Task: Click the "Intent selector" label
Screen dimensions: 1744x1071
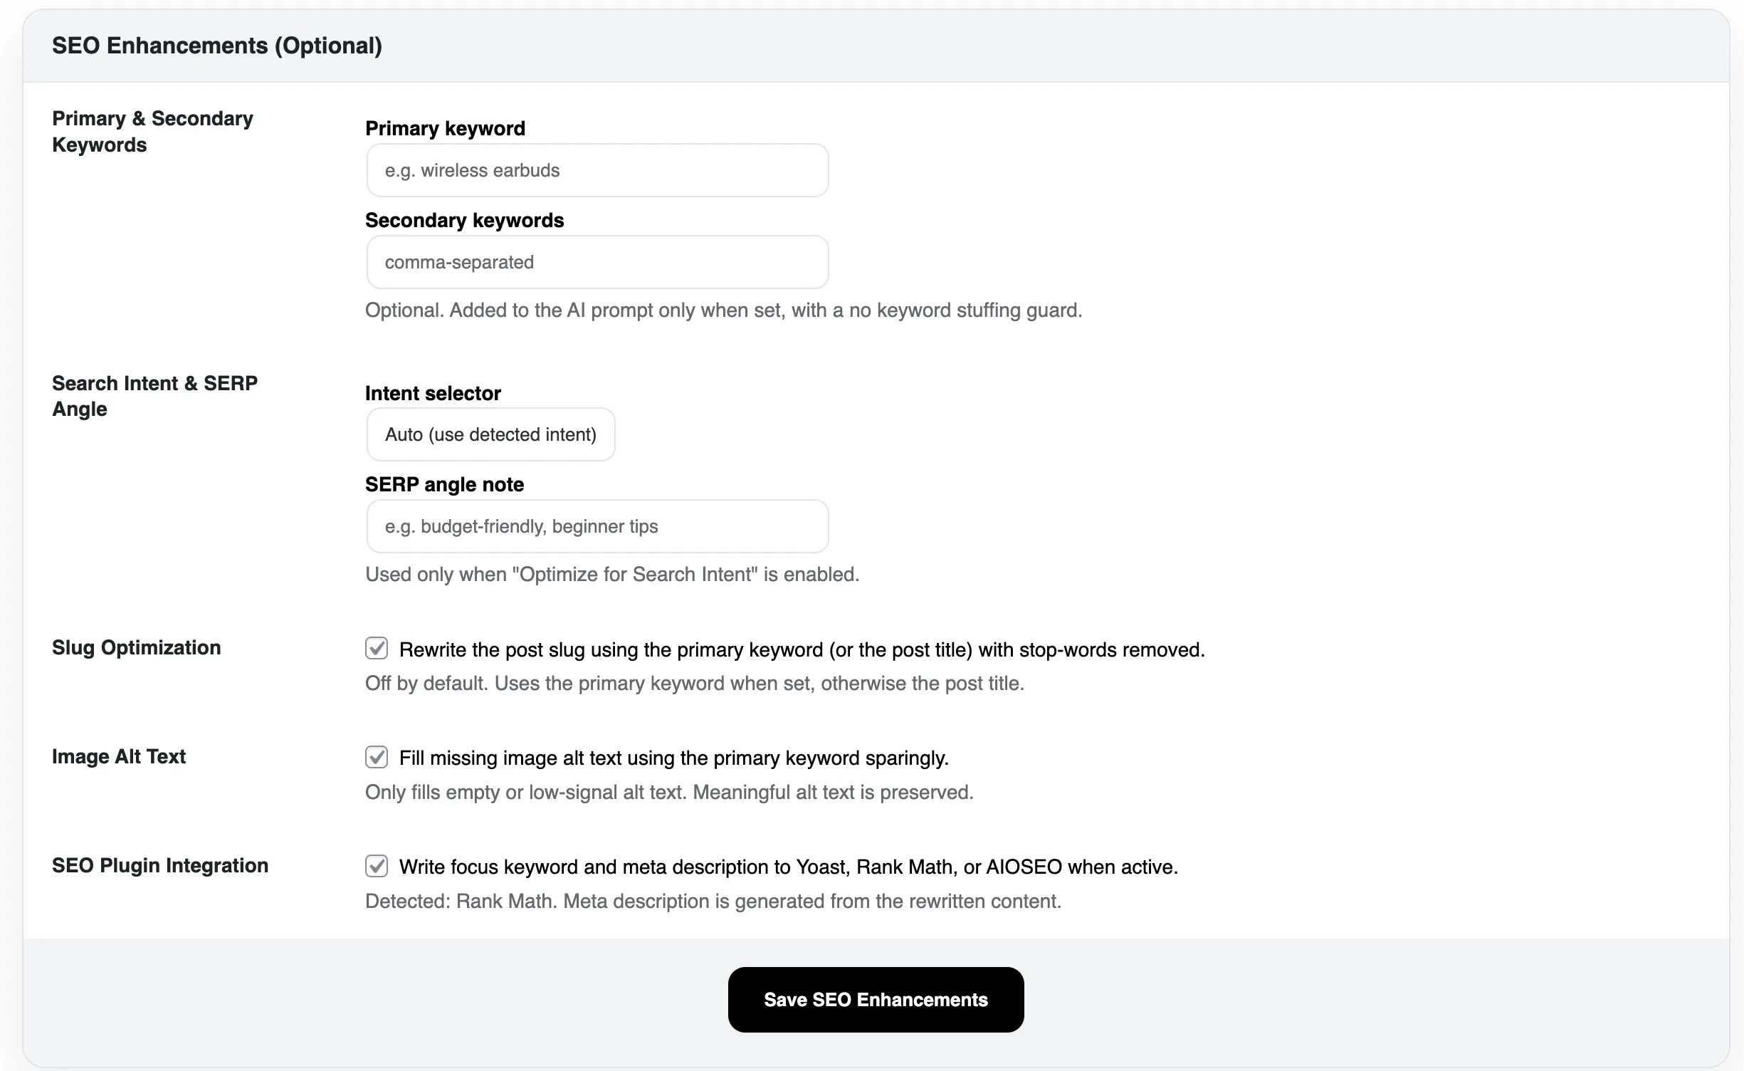Action: coord(433,393)
